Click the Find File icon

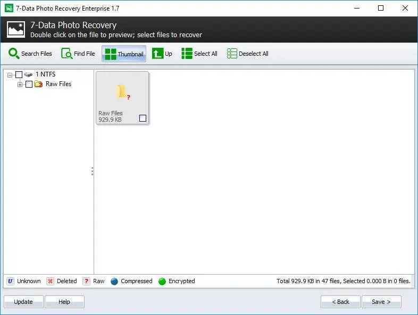[x=66, y=54]
